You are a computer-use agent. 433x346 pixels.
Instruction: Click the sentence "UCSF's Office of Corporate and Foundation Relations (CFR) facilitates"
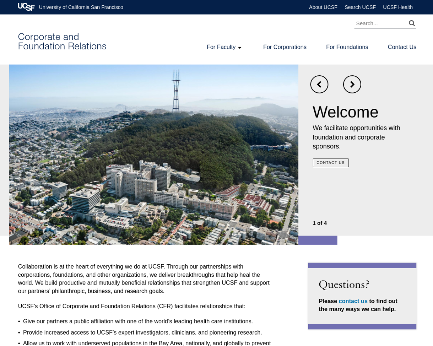point(132,306)
